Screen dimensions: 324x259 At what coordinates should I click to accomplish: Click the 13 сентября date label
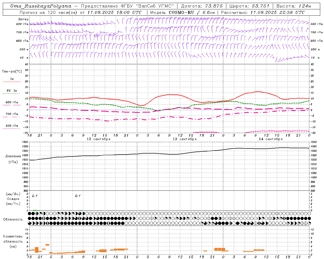(x=185, y=139)
